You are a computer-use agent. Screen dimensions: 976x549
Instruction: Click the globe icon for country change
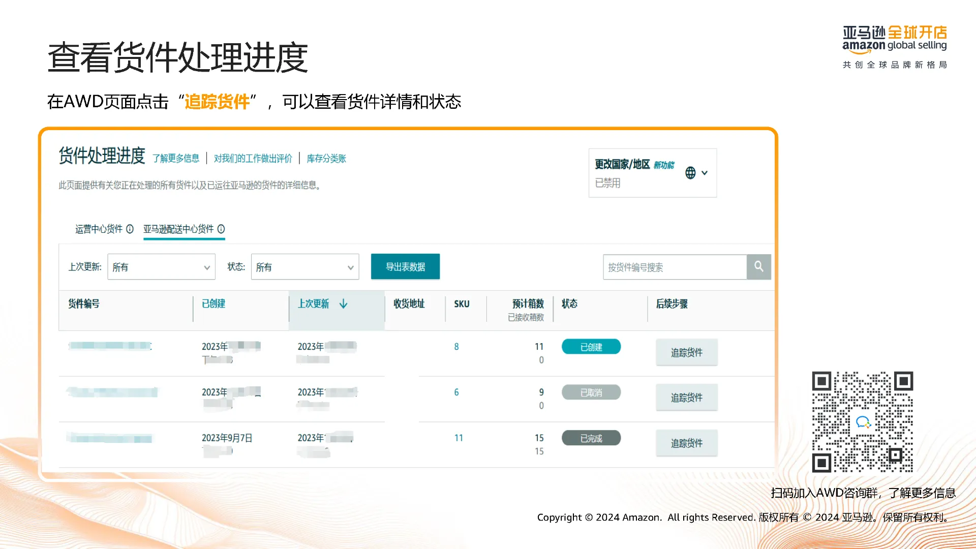point(690,173)
